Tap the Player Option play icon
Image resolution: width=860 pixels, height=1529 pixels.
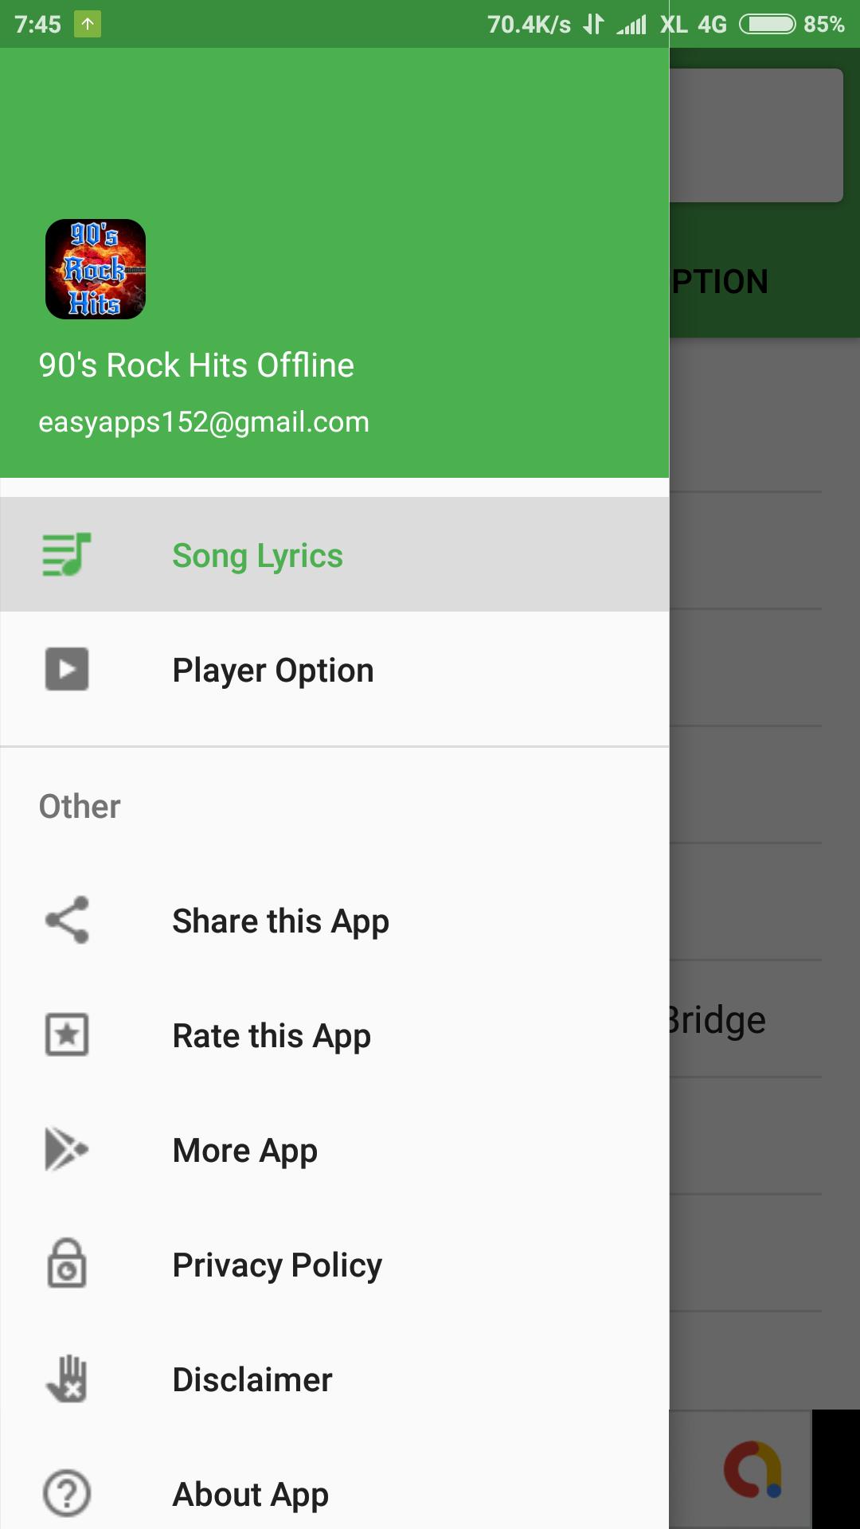coord(67,669)
